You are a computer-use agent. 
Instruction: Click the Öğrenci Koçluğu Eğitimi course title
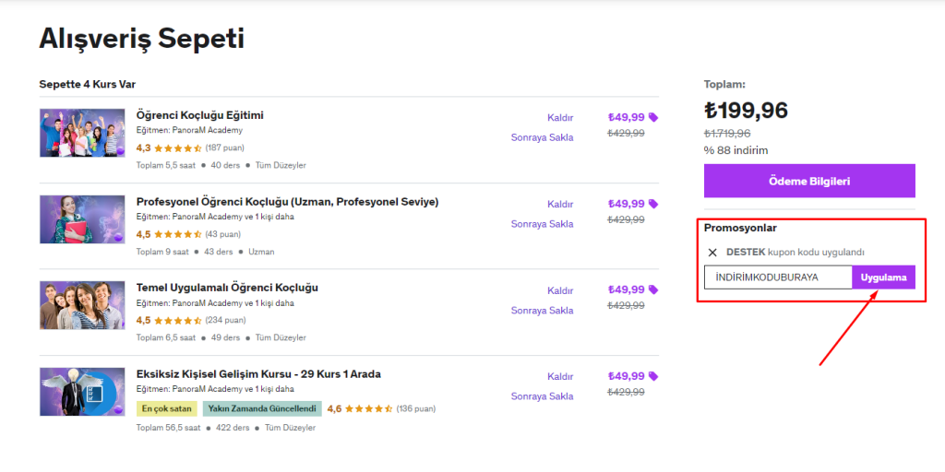199,115
